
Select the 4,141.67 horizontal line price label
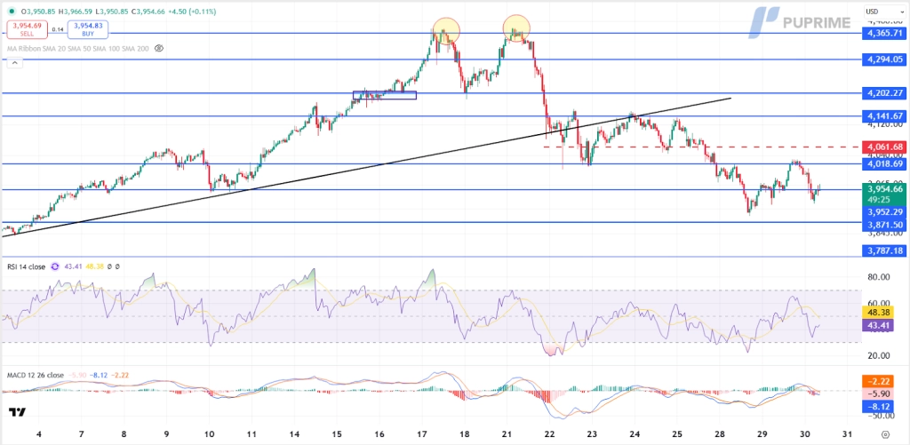pyautogui.click(x=882, y=115)
